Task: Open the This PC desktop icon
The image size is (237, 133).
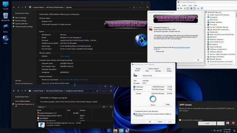Action: pos(6,6)
